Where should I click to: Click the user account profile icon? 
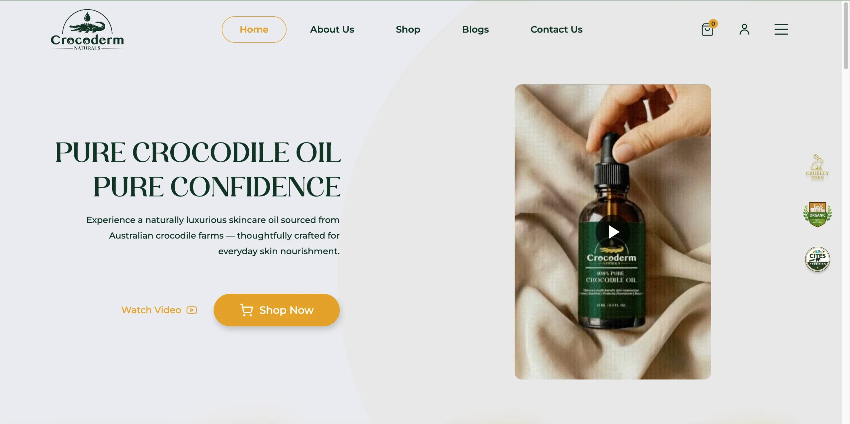click(744, 29)
